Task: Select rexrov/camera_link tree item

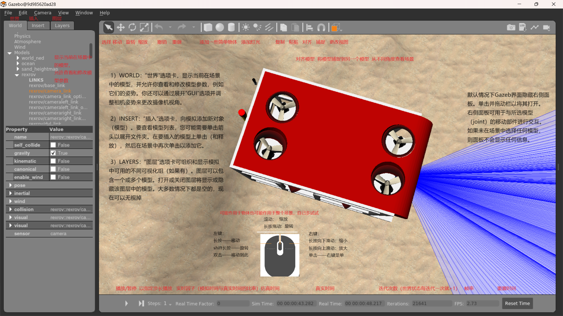Action: 50,91
